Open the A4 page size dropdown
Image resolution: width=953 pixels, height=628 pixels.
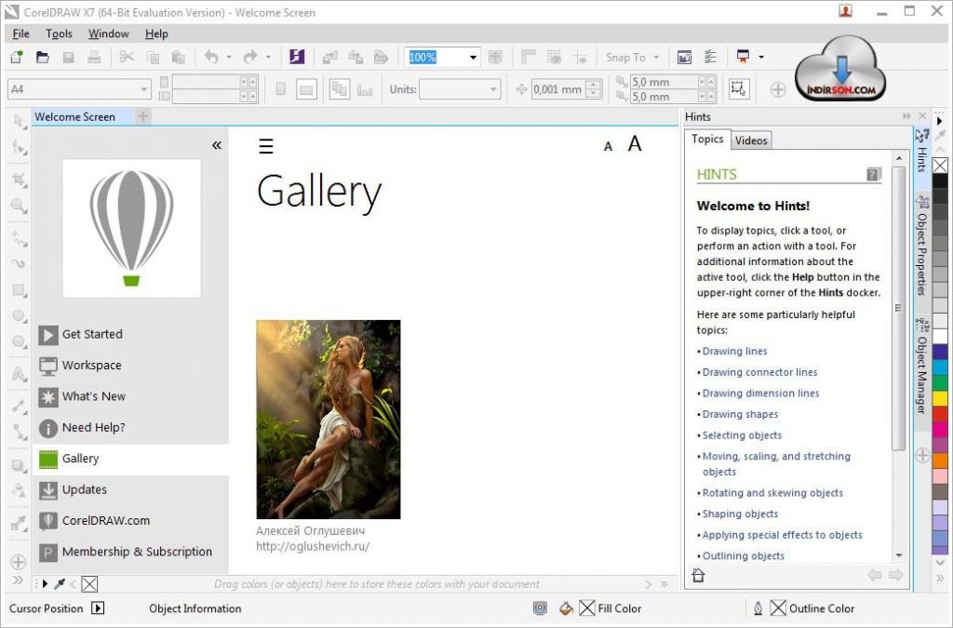point(143,89)
